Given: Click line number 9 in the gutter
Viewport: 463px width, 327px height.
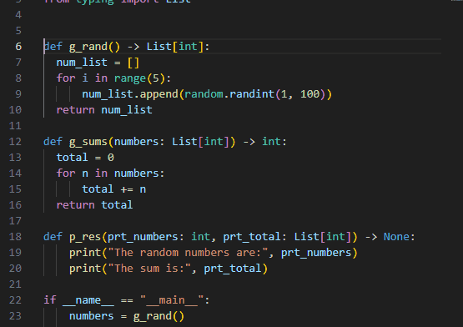Looking at the screenshot, I should coord(18,94).
